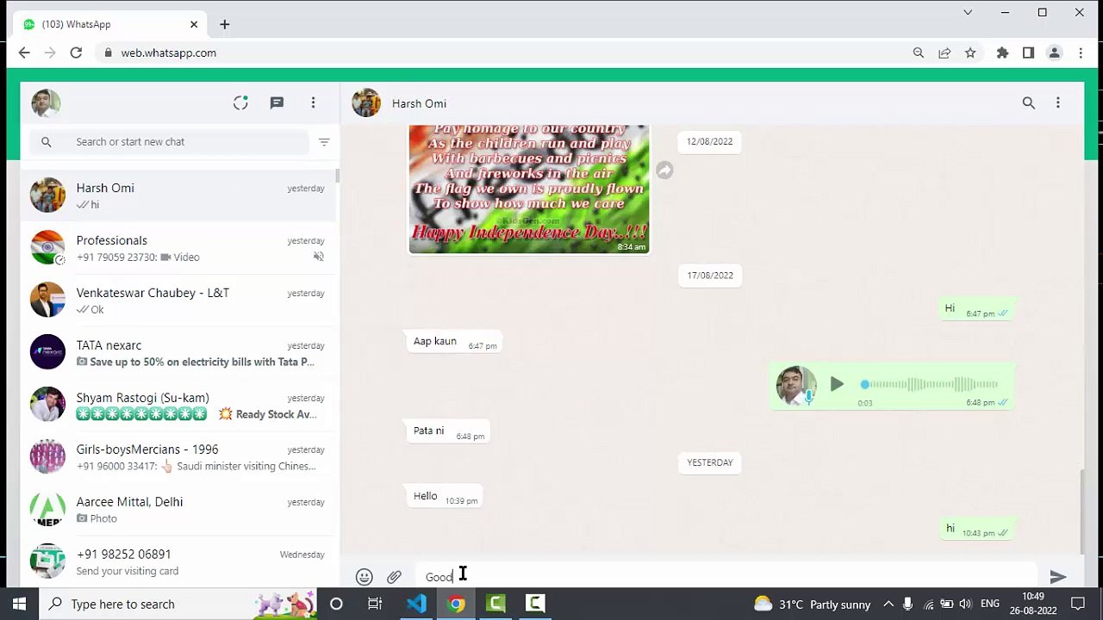Open Venkateswar Chaubey - L&T chat
1103x620 pixels.
click(178, 301)
